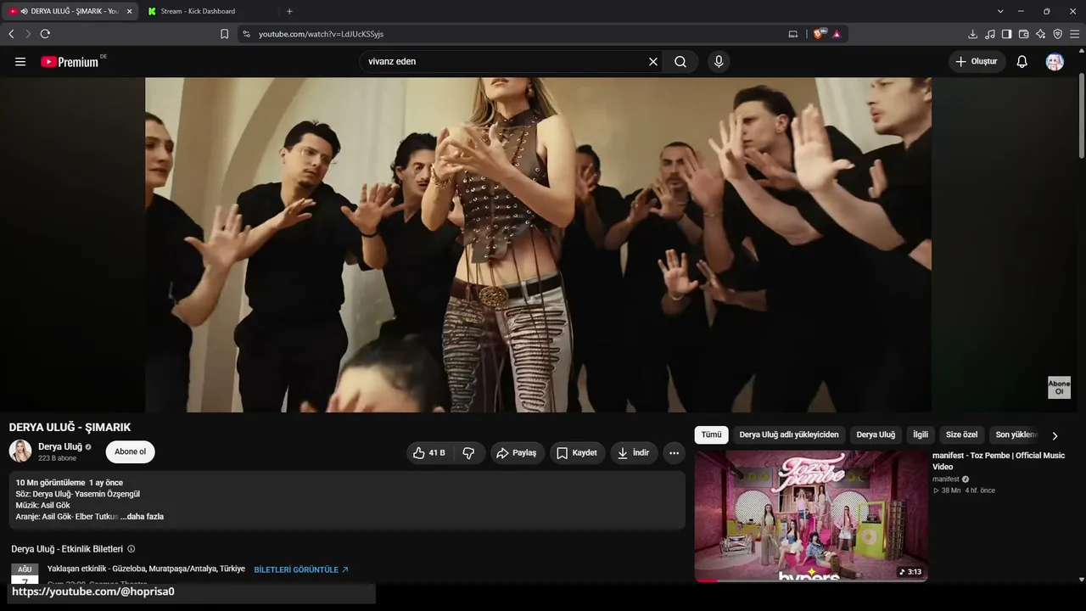1086x611 pixels.
Task: Open the YouTube guide hamburger menu
Action: point(20,62)
